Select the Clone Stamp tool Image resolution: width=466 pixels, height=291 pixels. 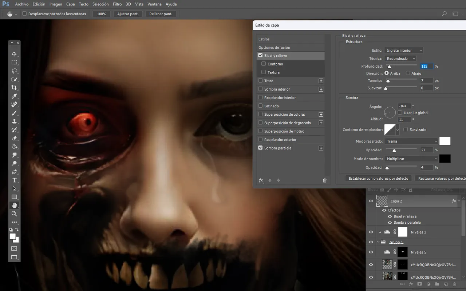(x=14, y=121)
